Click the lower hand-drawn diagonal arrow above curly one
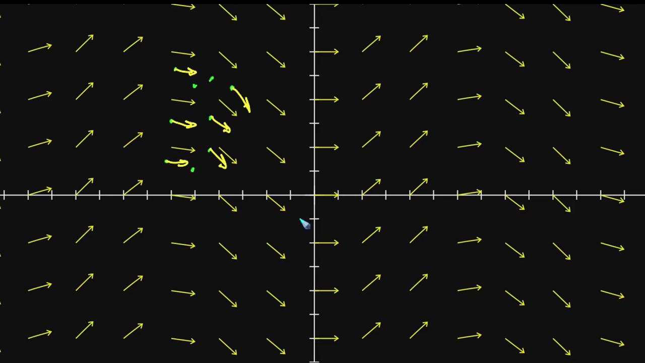 (218, 158)
